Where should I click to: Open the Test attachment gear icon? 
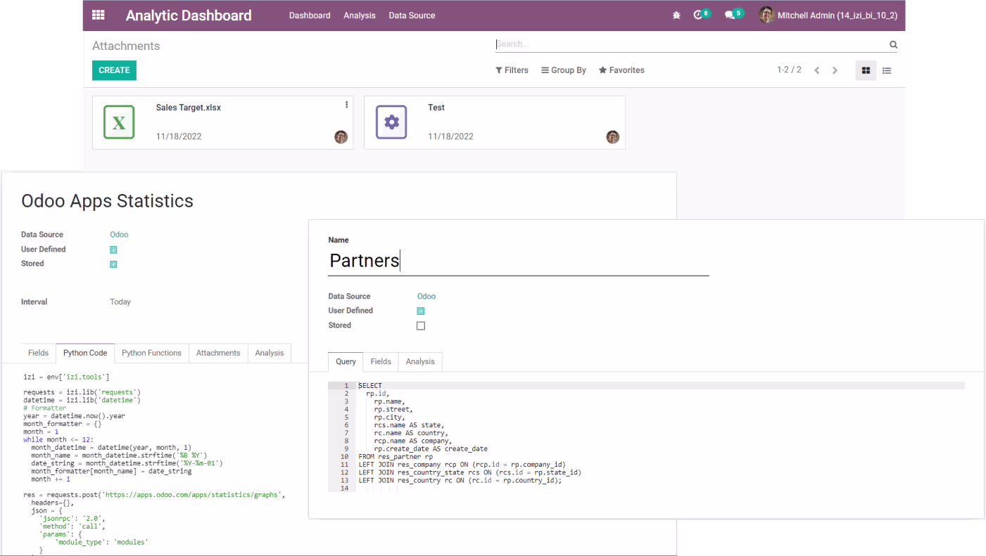point(391,122)
